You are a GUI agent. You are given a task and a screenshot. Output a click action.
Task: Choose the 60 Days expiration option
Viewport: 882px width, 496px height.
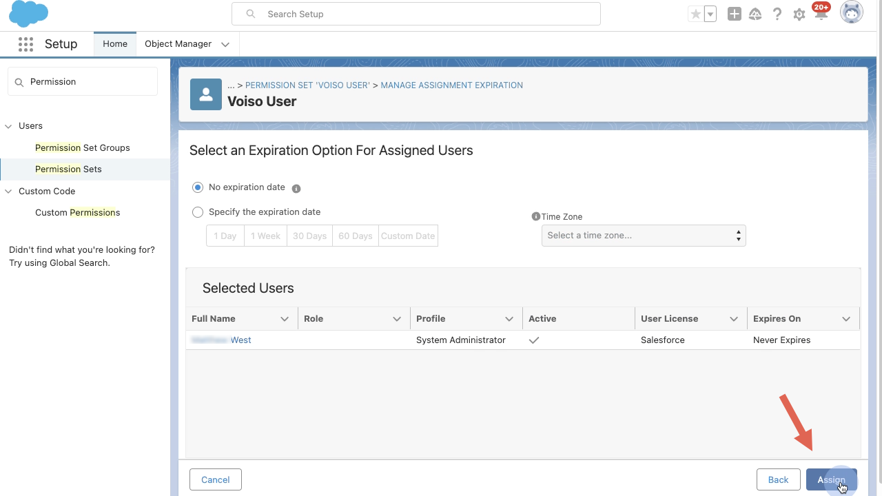point(355,236)
